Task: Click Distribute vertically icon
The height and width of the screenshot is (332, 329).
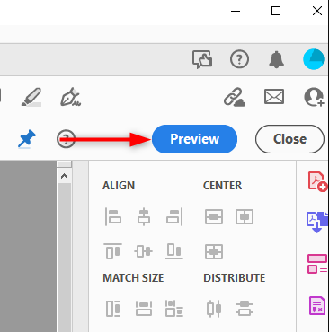Action: click(x=245, y=309)
